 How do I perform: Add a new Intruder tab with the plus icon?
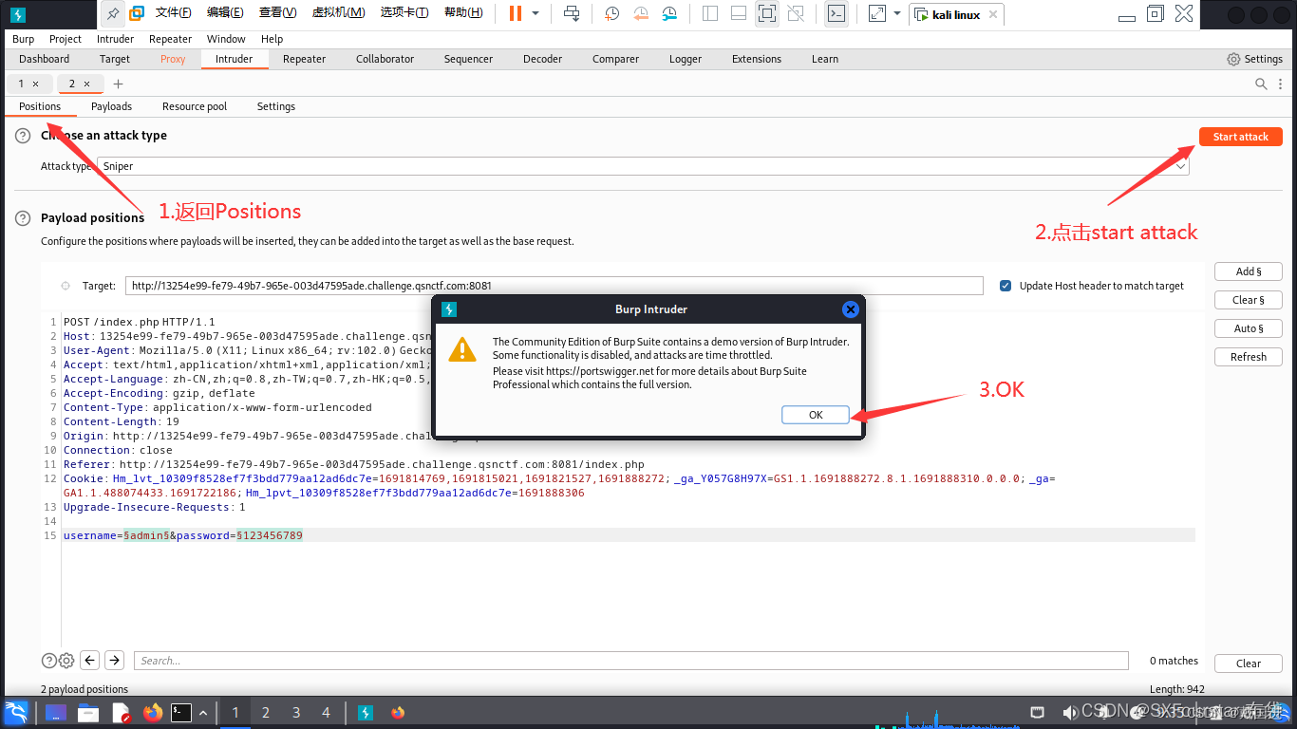[119, 84]
